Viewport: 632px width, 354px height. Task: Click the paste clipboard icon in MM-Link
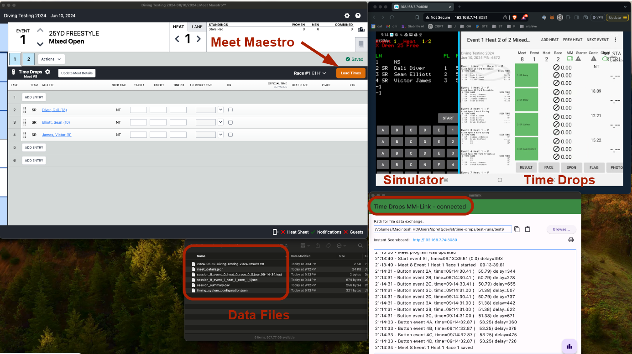(528, 229)
